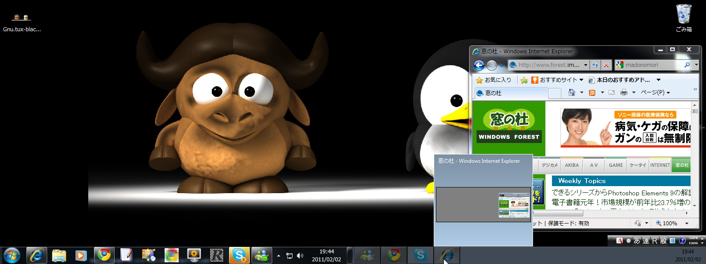Open the address bar URL dropdown

(x=586, y=65)
